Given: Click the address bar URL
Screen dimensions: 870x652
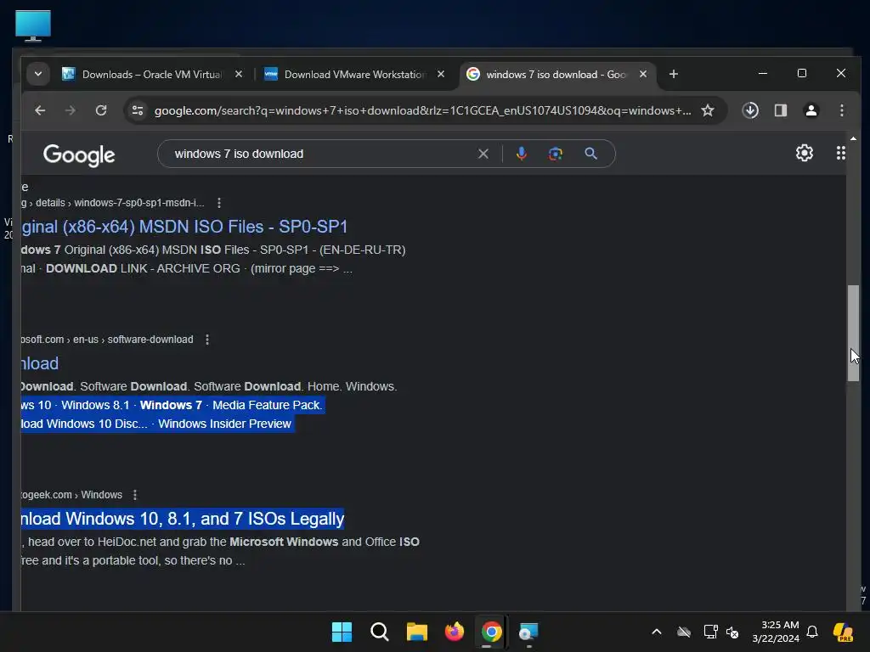Looking at the screenshot, I should [x=423, y=110].
